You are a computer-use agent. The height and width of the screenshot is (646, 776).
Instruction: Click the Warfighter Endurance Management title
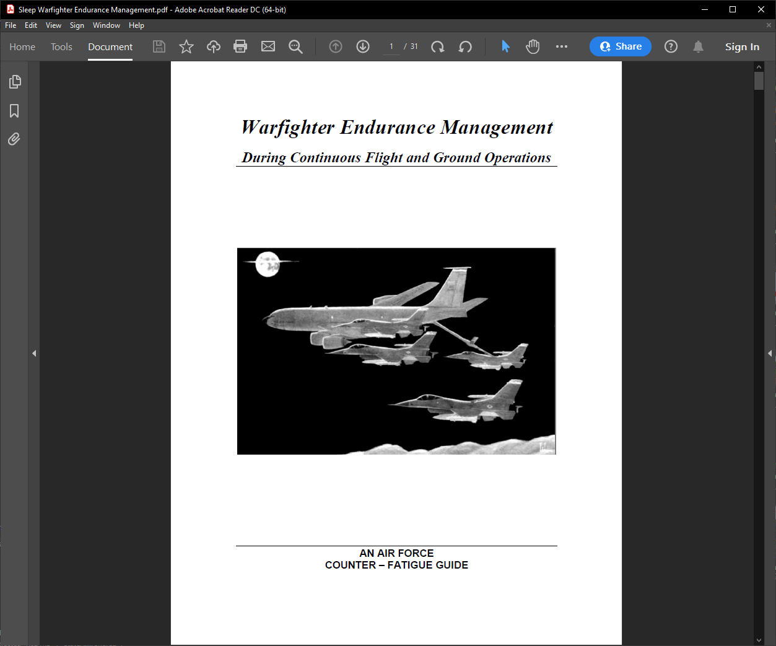397,127
